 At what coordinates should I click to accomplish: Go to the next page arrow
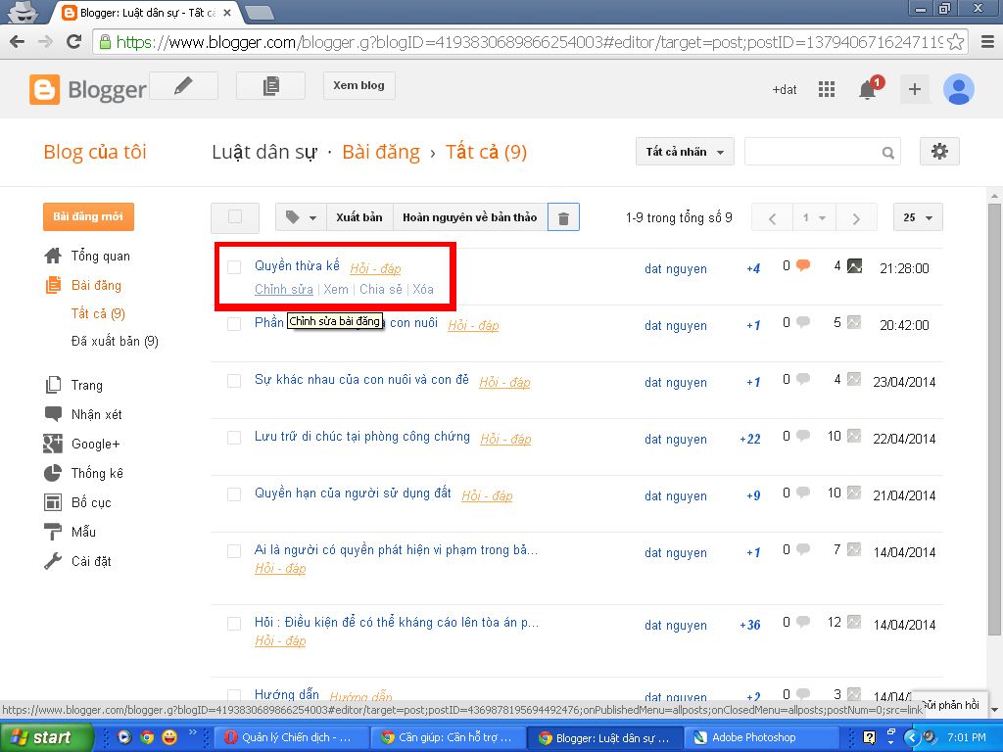tap(856, 217)
